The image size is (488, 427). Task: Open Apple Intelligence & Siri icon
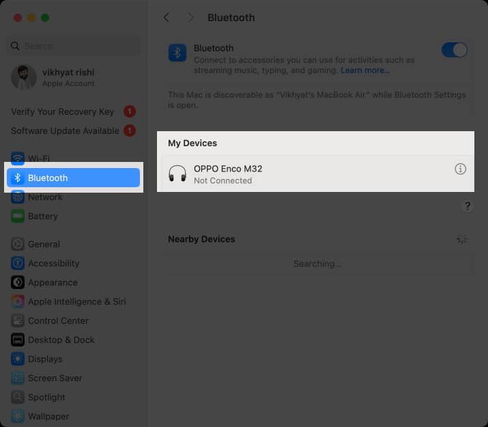pos(18,301)
